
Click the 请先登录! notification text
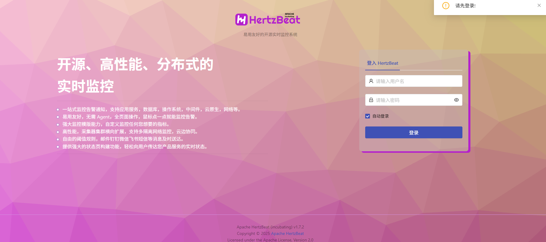pos(465,6)
